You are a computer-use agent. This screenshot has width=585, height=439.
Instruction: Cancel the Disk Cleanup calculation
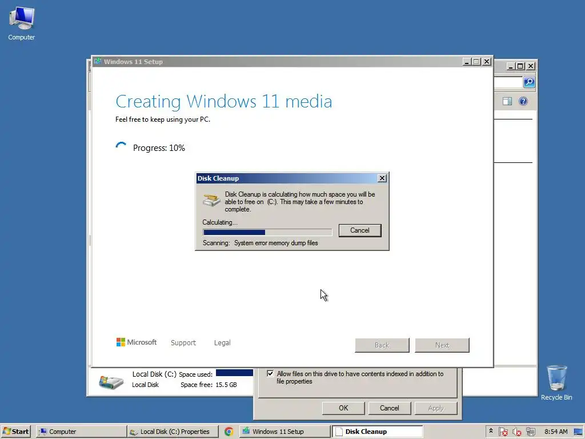[360, 230]
